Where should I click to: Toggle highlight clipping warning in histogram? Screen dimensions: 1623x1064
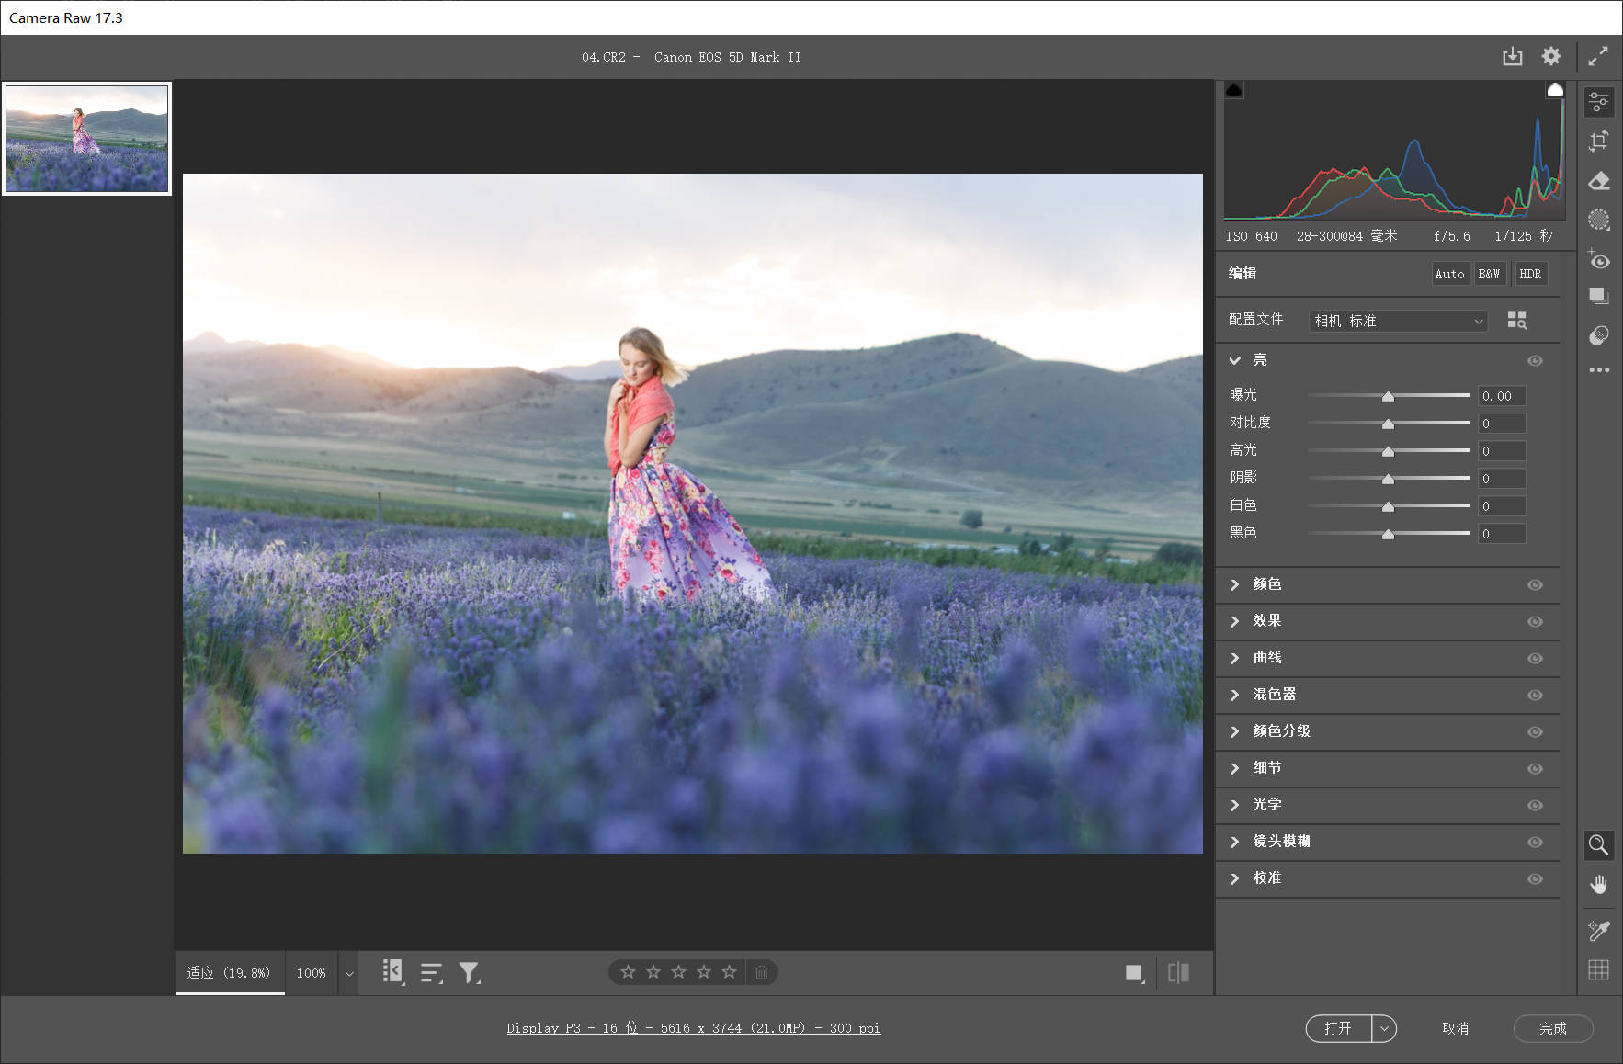pyautogui.click(x=1555, y=90)
